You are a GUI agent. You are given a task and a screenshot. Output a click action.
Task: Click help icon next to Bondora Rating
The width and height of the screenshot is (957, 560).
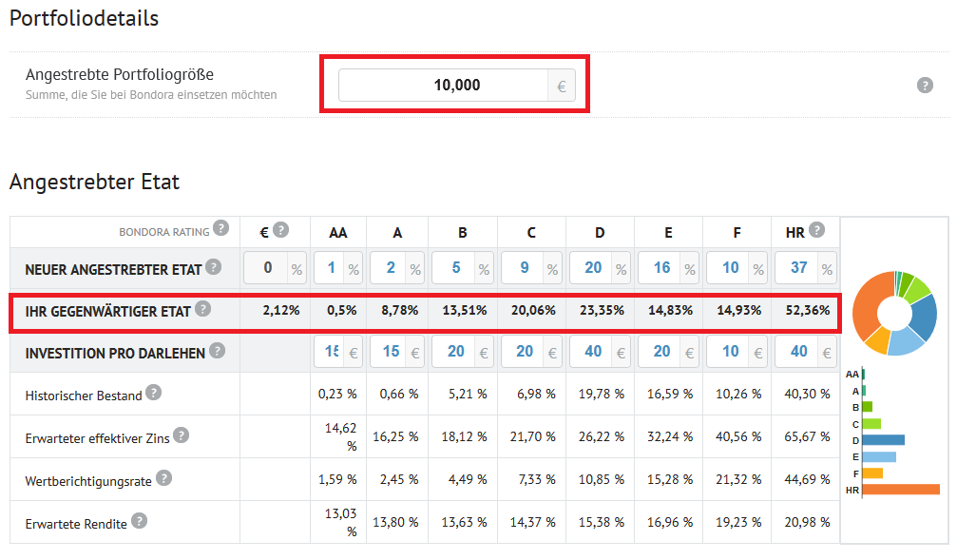[220, 228]
